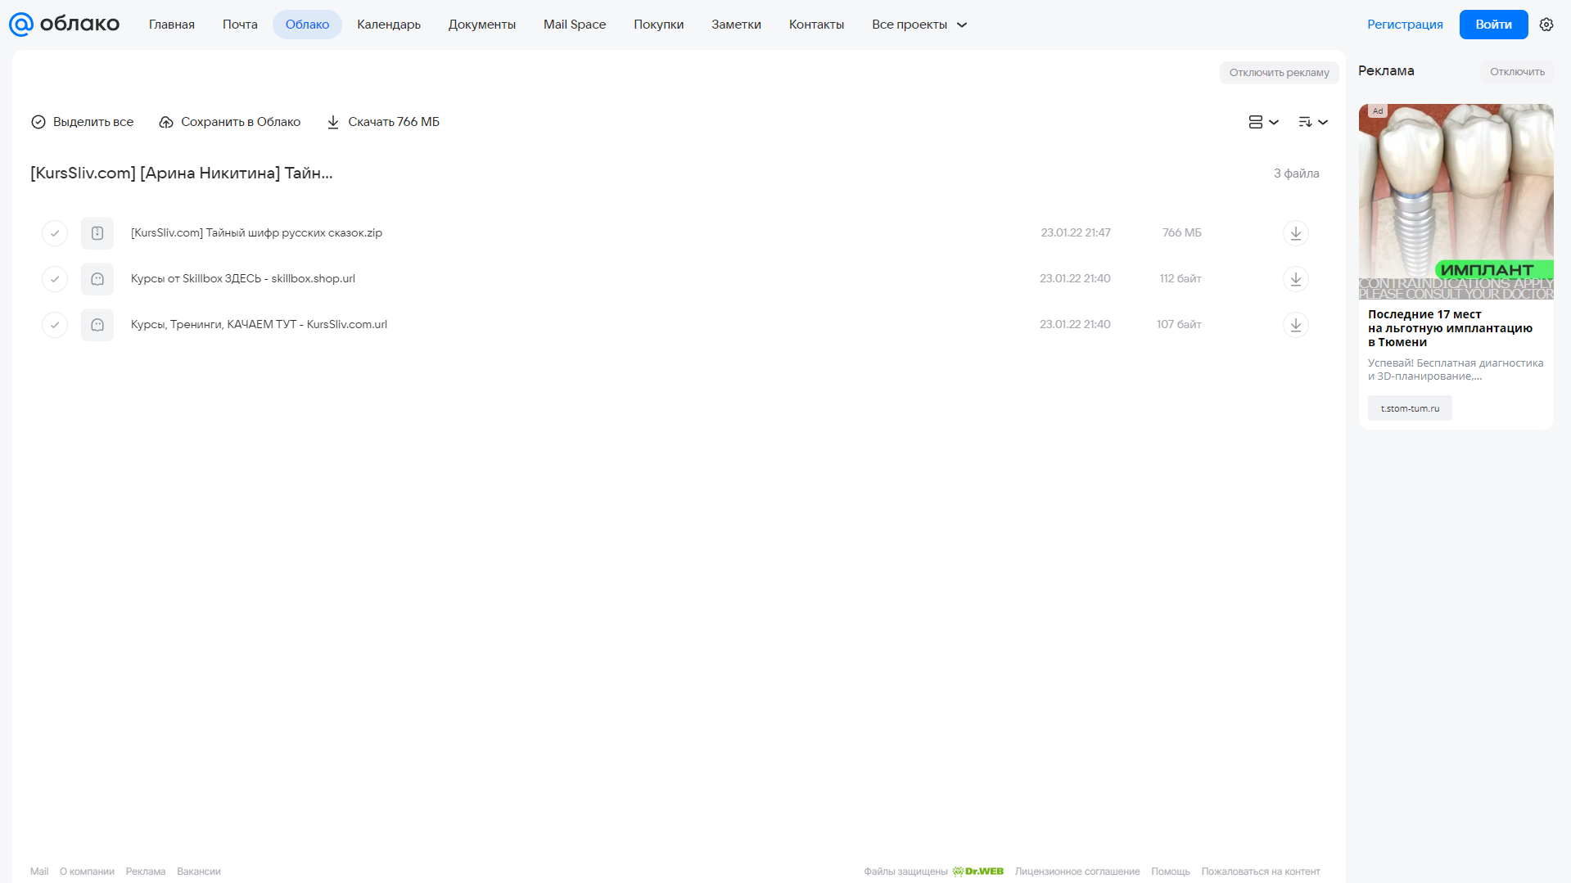Click download icon for skillbox.shop.url

(1295, 279)
